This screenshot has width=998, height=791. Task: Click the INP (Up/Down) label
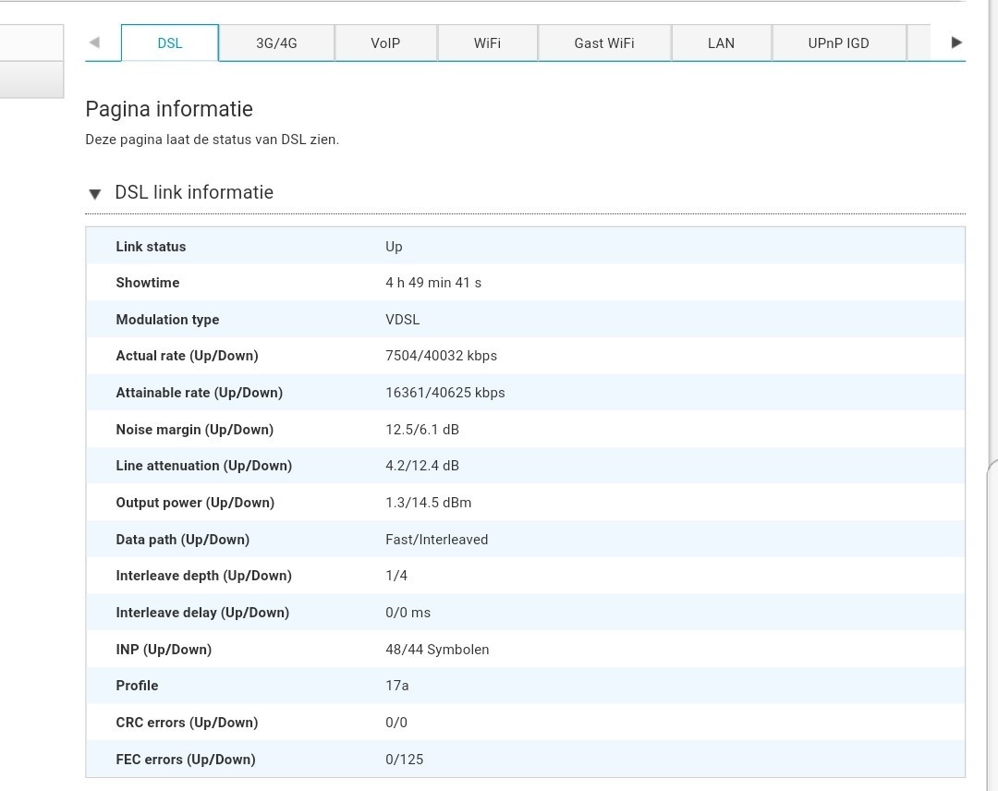pyautogui.click(x=164, y=650)
